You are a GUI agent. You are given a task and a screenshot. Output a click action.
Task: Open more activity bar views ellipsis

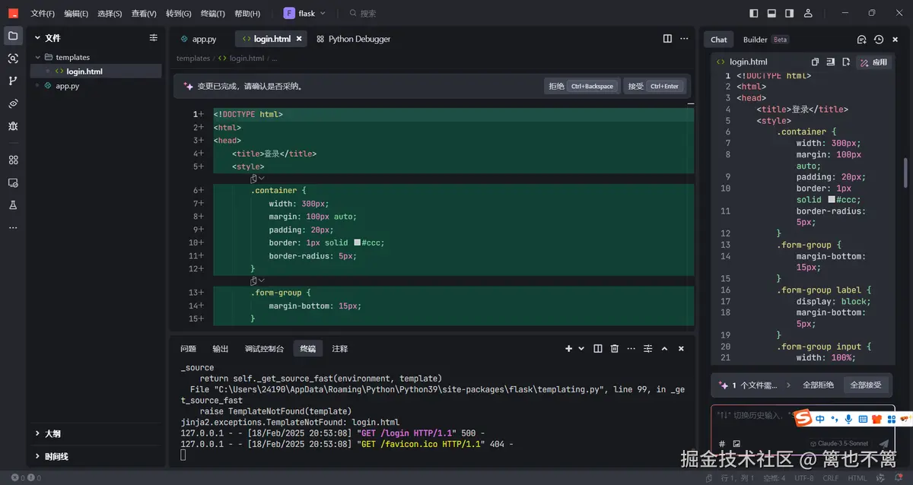13,228
